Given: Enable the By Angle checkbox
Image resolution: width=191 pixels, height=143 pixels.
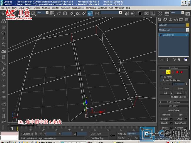Looking at the screenshot, I should tap(161, 84).
